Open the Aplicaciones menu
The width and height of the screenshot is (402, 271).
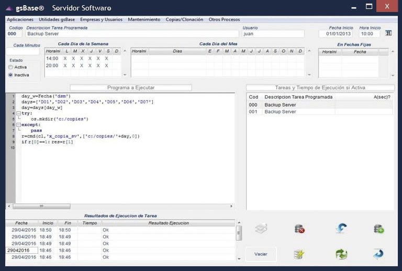(20, 19)
